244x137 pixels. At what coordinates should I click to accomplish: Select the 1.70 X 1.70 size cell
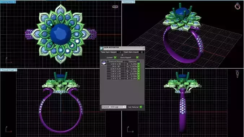(116, 78)
